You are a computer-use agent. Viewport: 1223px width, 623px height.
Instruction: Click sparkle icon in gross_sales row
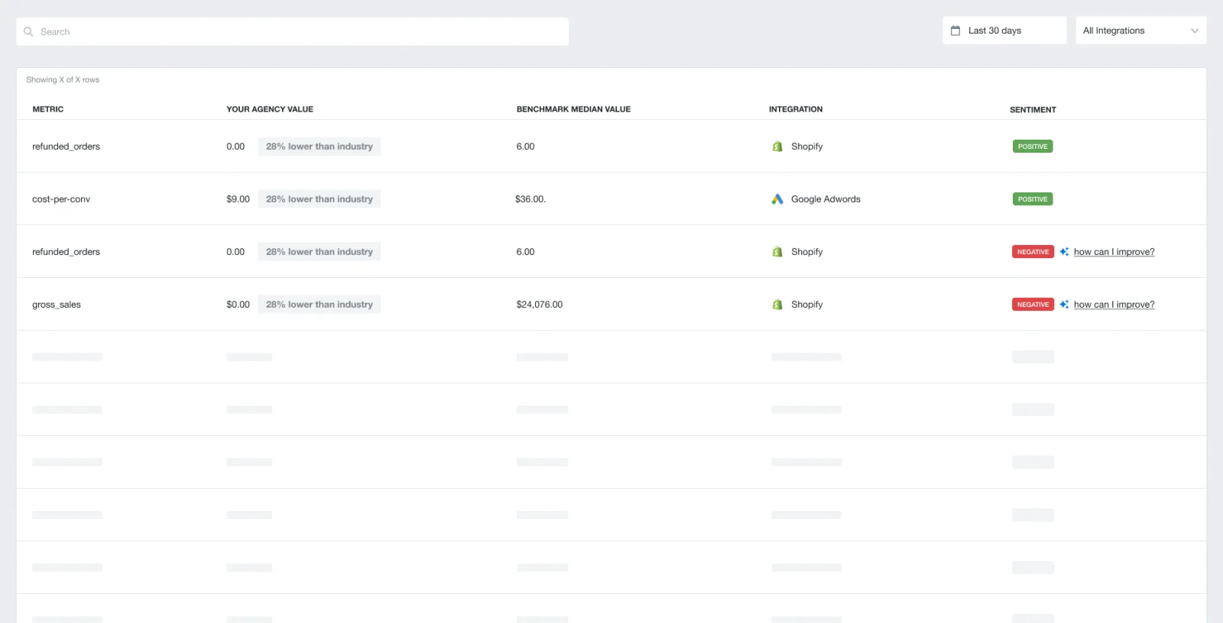[x=1064, y=305]
